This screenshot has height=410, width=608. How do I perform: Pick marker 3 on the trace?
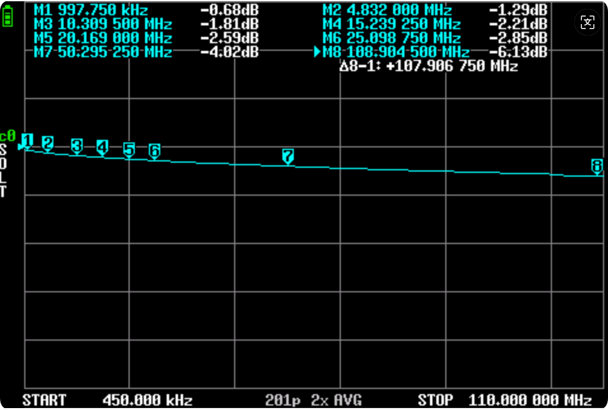77,146
